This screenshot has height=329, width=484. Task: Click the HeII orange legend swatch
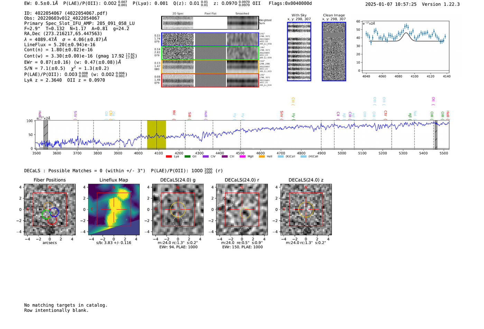point(262,156)
